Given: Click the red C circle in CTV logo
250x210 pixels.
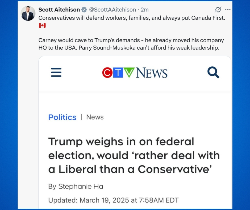Looking at the screenshot, I should coord(107,73).
